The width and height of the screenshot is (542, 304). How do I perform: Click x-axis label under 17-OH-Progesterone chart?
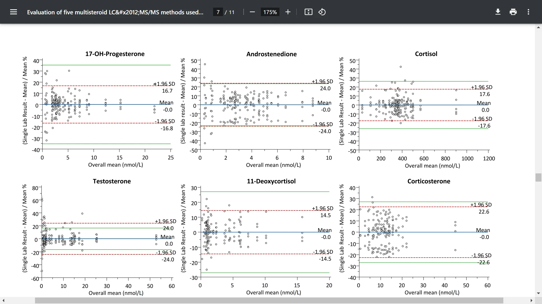pos(115,165)
